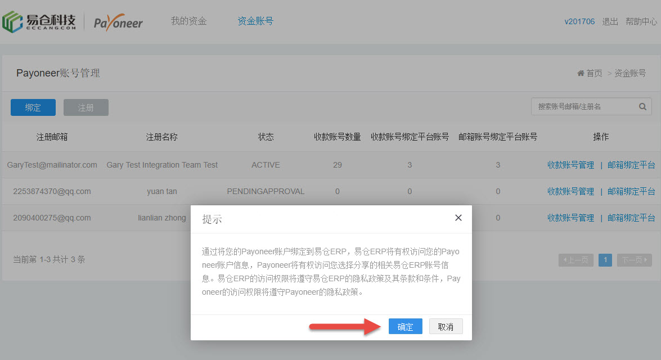Click the 状态 column header
The height and width of the screenshot is (360, 661).
pos(266,137)
